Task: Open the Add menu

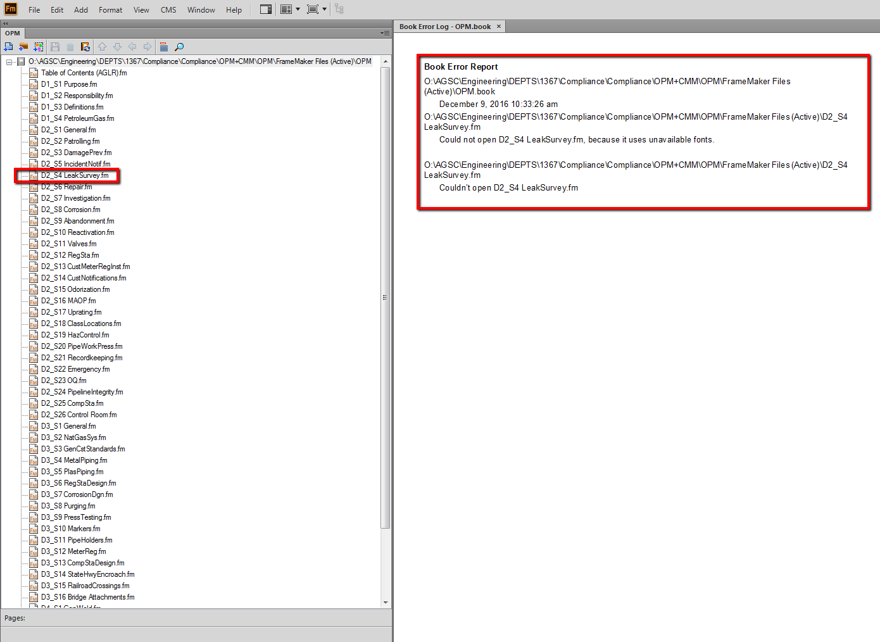Action: (x=81, y=10)
